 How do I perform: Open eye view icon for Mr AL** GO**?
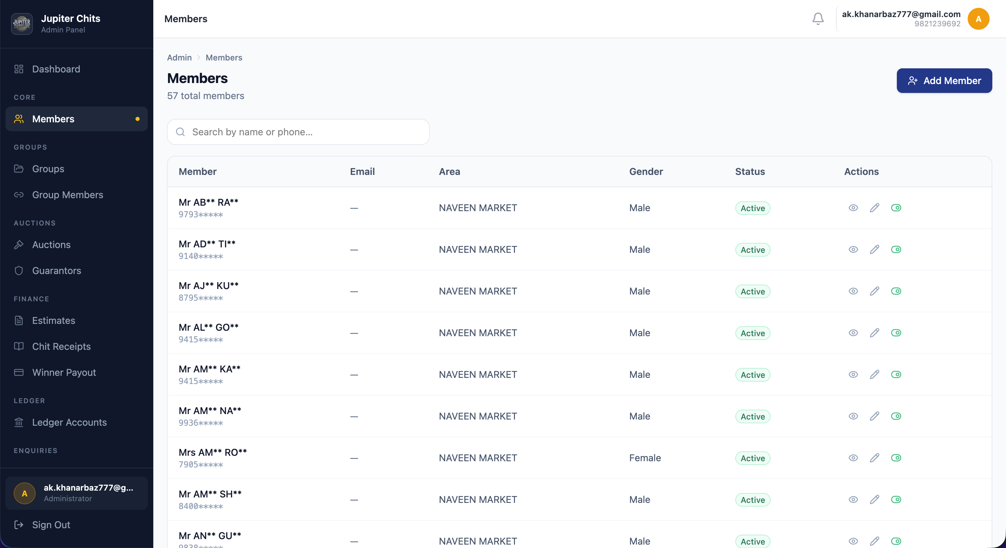(853, 333)
